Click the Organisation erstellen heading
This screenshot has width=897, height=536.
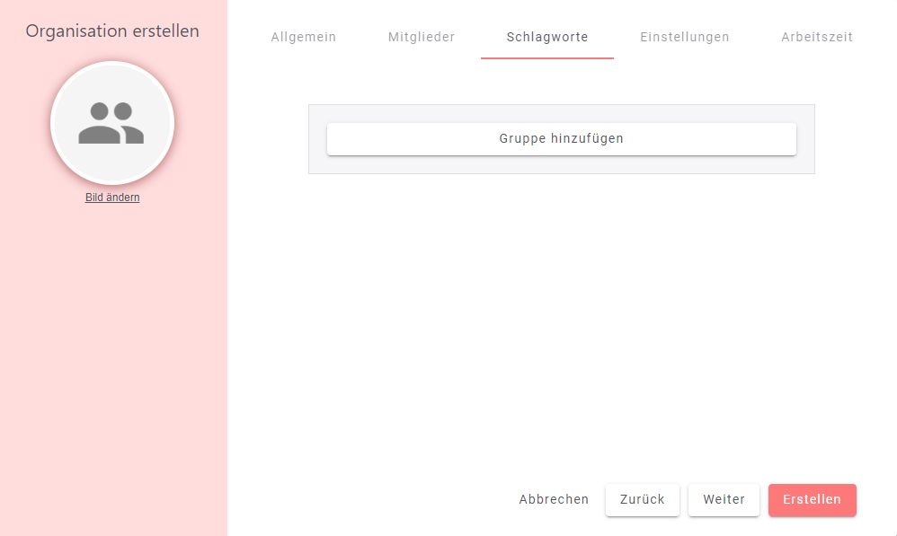coord(112,31)
